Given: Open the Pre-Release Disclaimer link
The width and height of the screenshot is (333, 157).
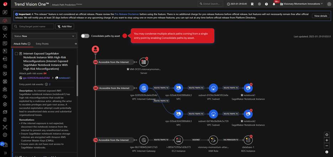Looking at the screenshot, I should coord(127,14).
